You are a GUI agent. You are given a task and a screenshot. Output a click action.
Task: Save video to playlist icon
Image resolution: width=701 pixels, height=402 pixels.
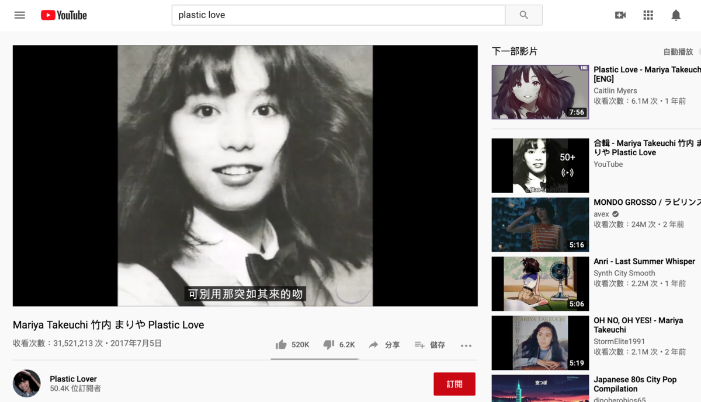(419, 345)
